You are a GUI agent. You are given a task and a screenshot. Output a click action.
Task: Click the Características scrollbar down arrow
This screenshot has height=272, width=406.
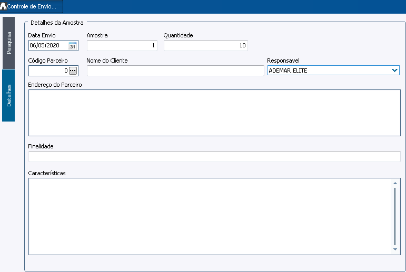(x=395, y=249)
